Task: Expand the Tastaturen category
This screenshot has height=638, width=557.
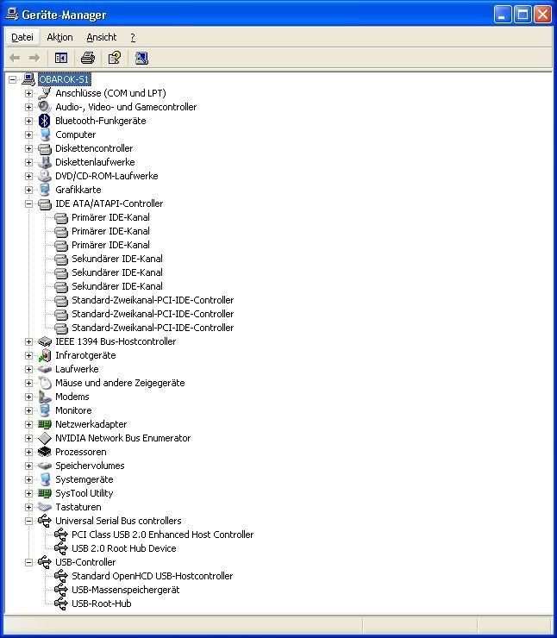Action: click(x=28, y=507)
